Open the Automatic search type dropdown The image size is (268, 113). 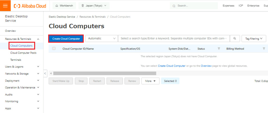pyautogui.click(x=102, y=39)
